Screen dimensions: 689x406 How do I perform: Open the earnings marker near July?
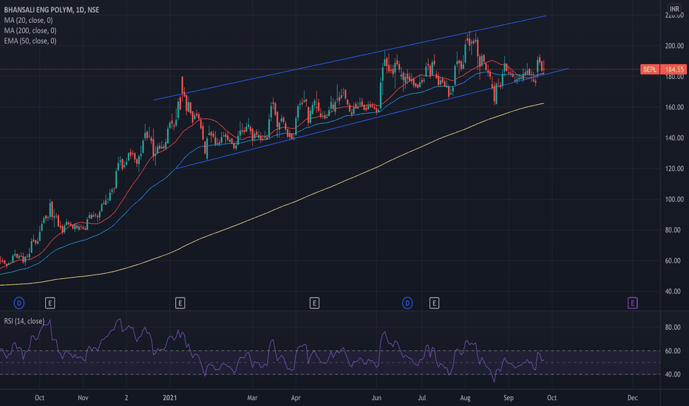click(434, 303)
